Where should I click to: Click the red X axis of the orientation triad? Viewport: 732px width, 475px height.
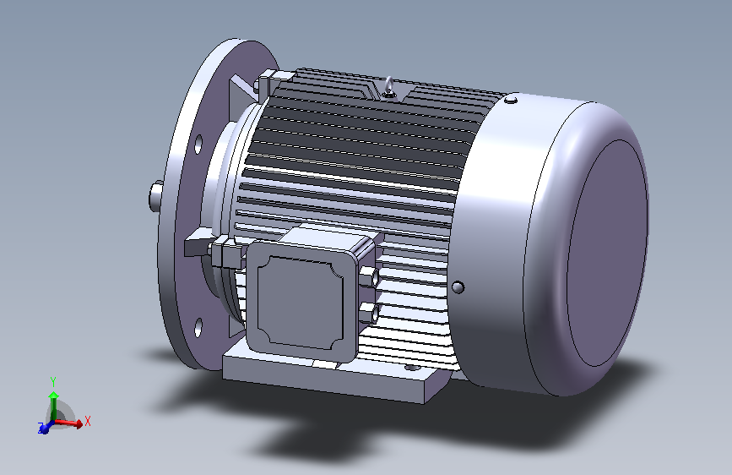tap(70, 423)
